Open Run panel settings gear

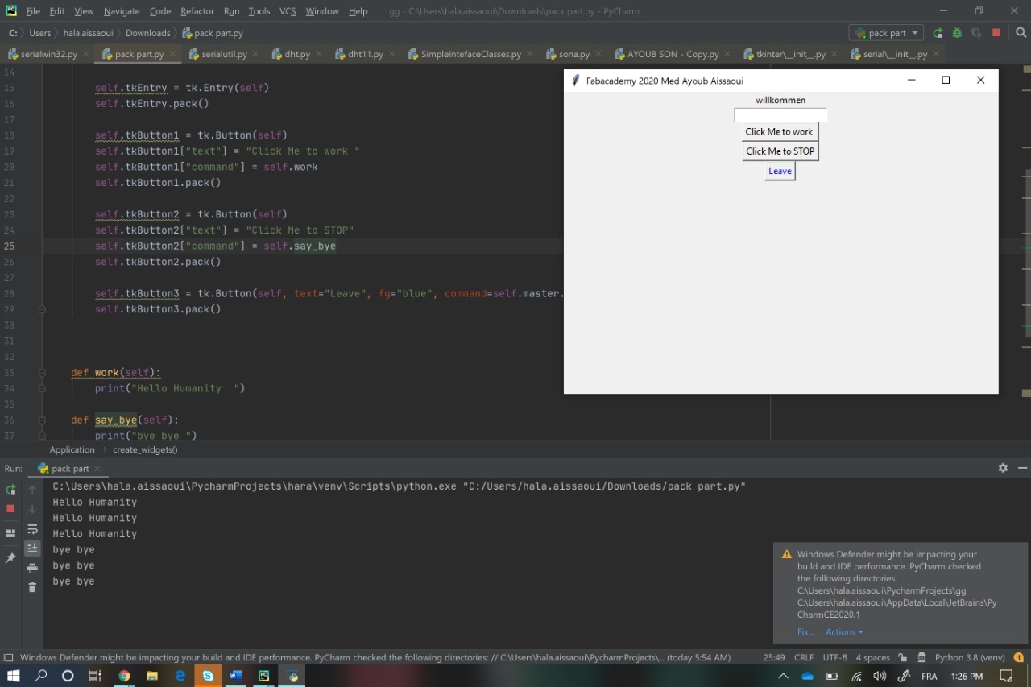coord(1003,468)
